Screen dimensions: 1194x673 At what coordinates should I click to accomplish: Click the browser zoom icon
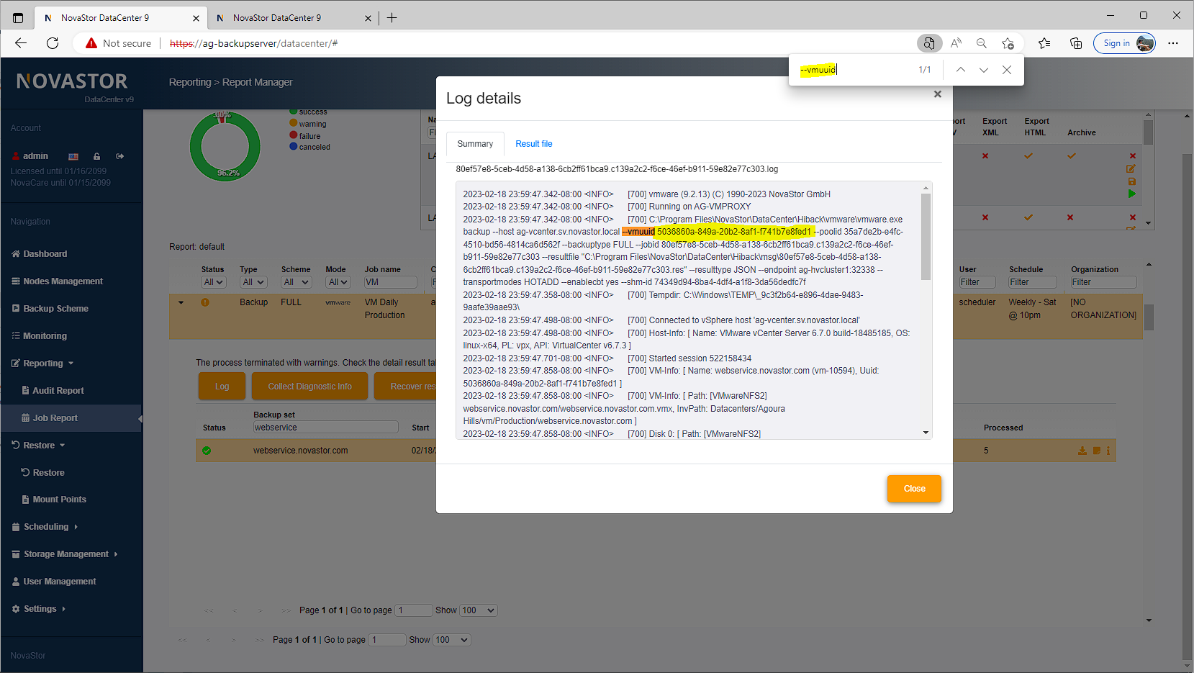tap(982, 43)
